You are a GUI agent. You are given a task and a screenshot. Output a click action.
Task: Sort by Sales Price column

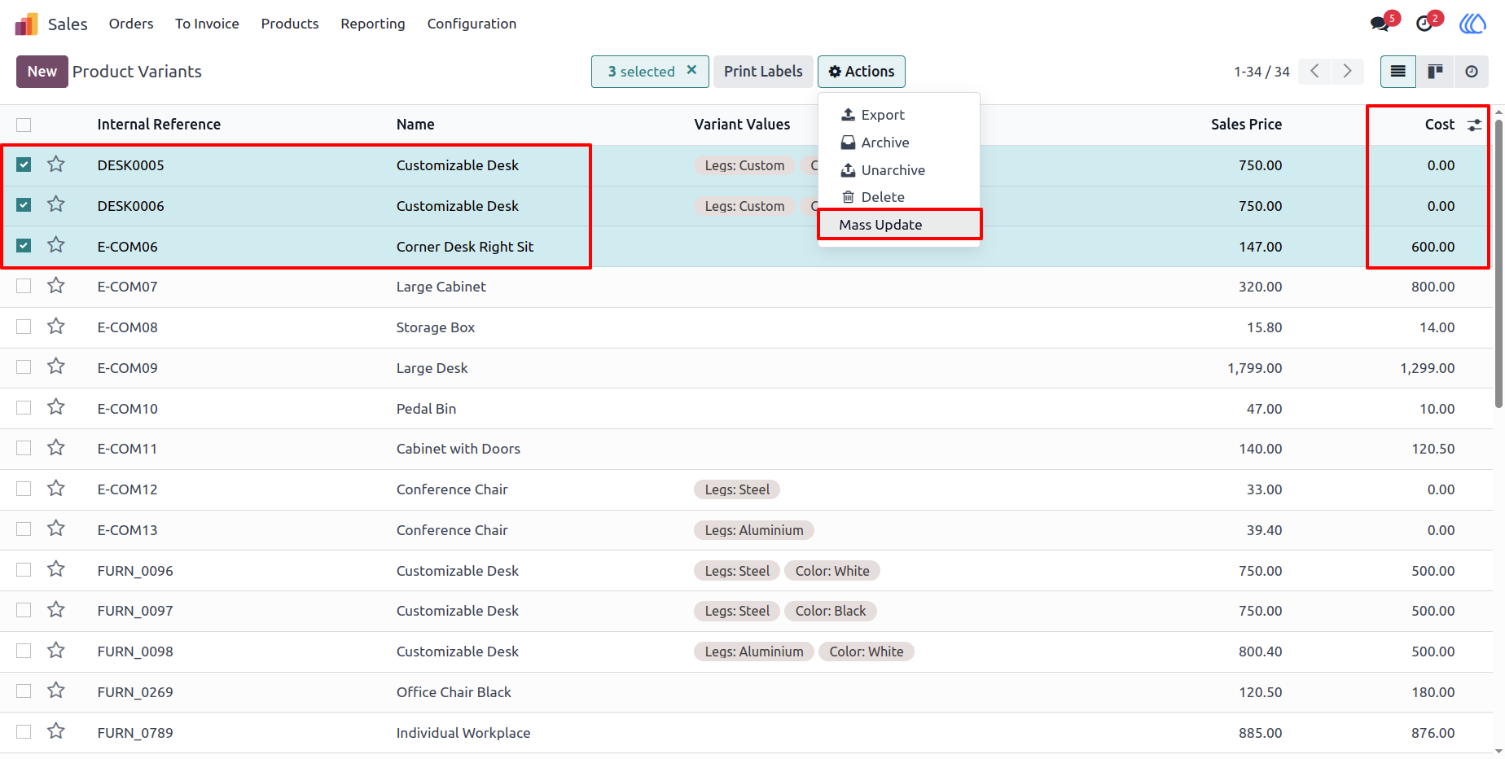[x=1246, y=125]
